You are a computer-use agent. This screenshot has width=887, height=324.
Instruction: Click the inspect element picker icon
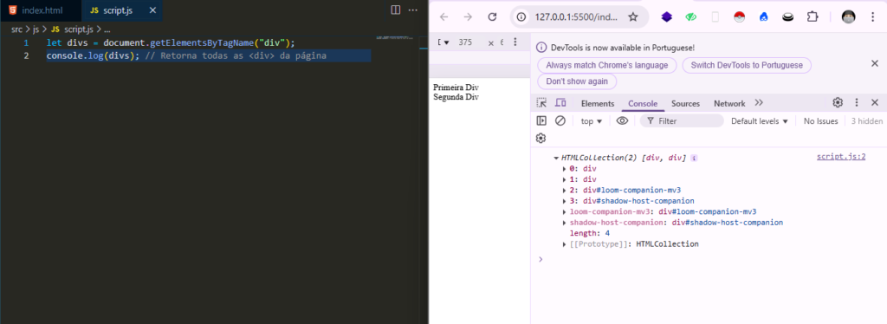click(541, 103)
